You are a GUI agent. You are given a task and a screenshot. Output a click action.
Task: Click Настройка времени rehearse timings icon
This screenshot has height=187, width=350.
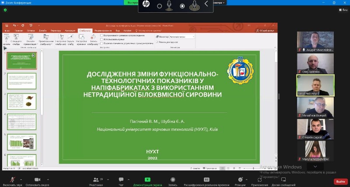tap(81, 37)
